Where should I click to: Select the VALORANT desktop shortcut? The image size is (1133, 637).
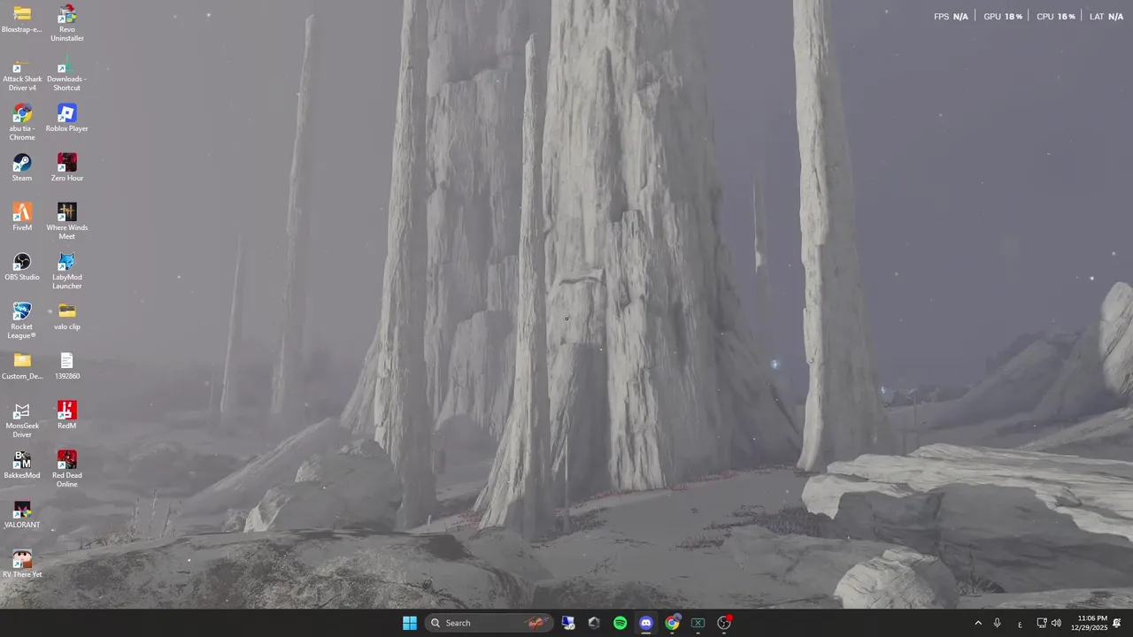pyautogui.click(x=22, y=515)
